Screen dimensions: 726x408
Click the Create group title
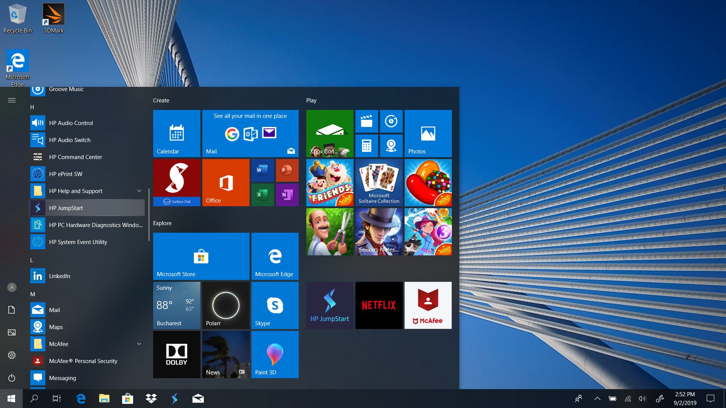coord(161,100)
